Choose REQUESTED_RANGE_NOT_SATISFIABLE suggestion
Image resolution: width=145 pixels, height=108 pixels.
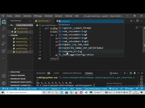pos(91,48)
